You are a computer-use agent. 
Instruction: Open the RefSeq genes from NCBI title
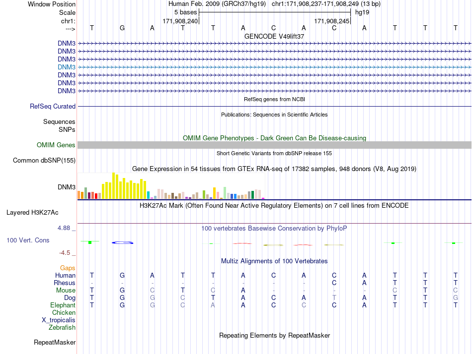click(274, 99)
